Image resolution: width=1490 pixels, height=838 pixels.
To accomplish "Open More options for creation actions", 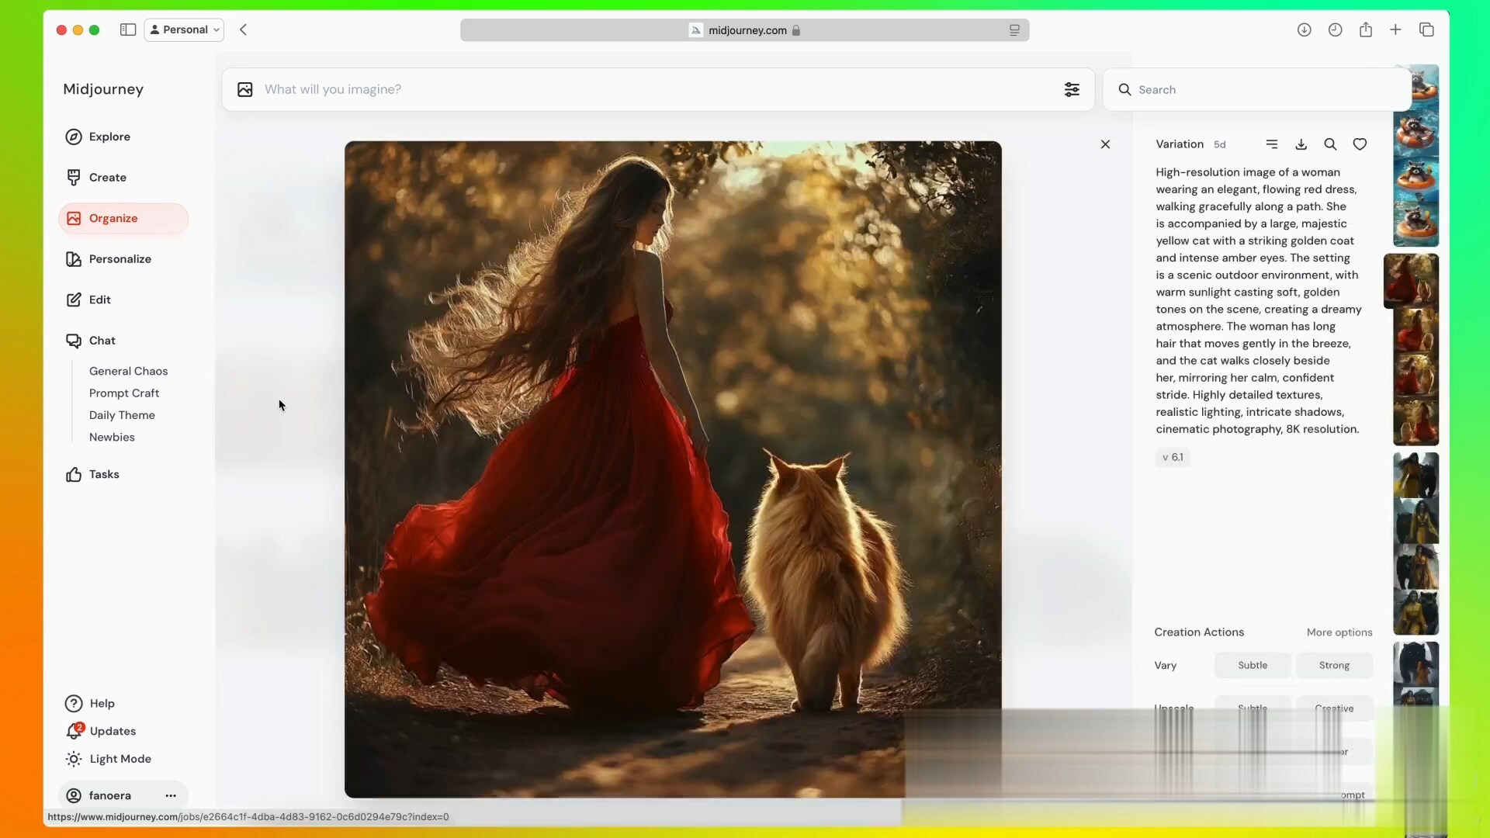I will [x=1339, y=632].
